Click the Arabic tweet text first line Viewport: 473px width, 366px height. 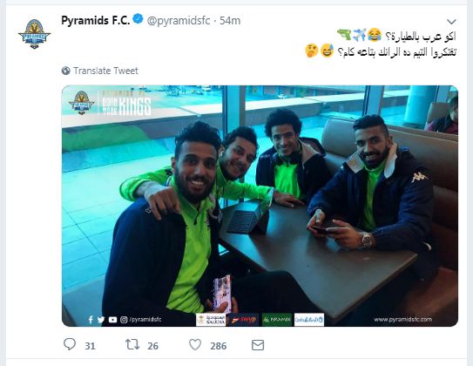point(396,36)
